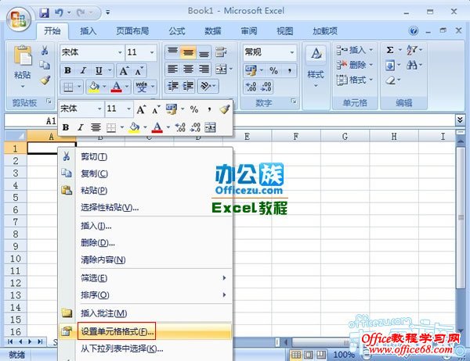Viewport: 470px width, 361px height.
Task: Click ribbon Increase Indent icon
Action: click(x=188, y=87)
